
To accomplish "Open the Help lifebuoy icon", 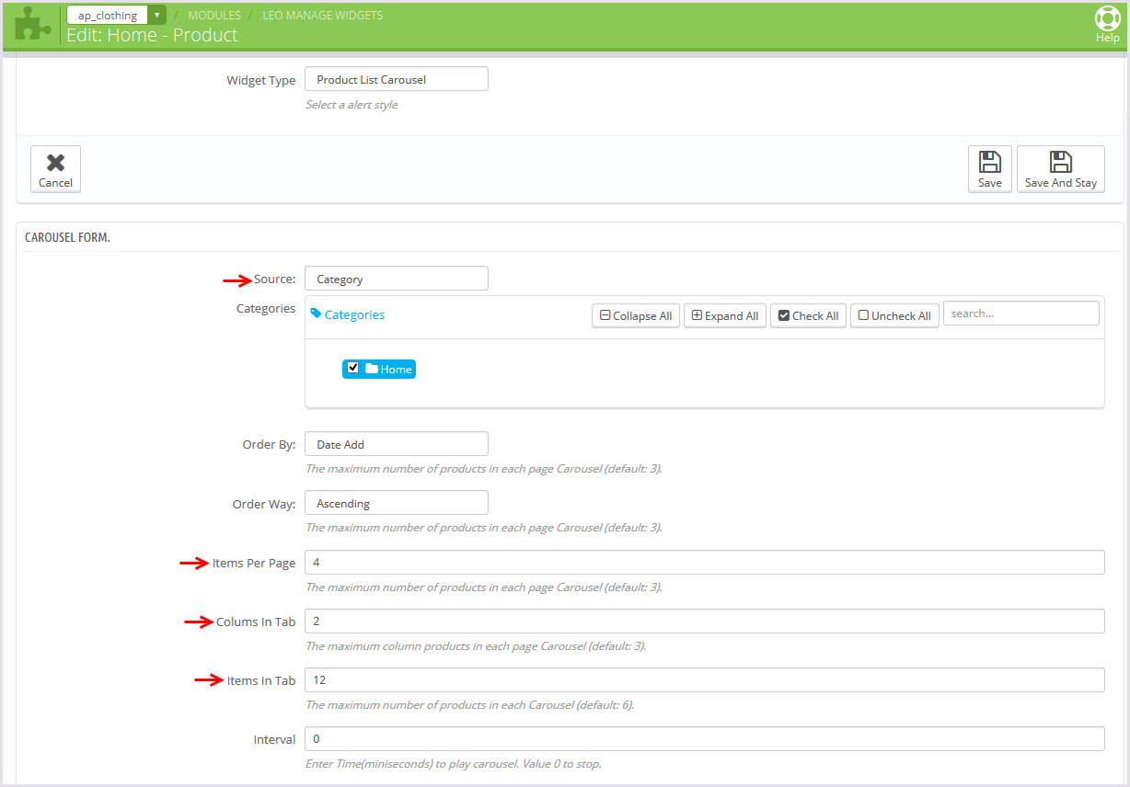I will pyautogui.click(x=1107, y=19).
